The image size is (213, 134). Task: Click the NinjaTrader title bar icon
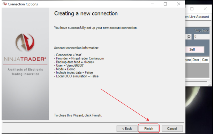point(5,4)
